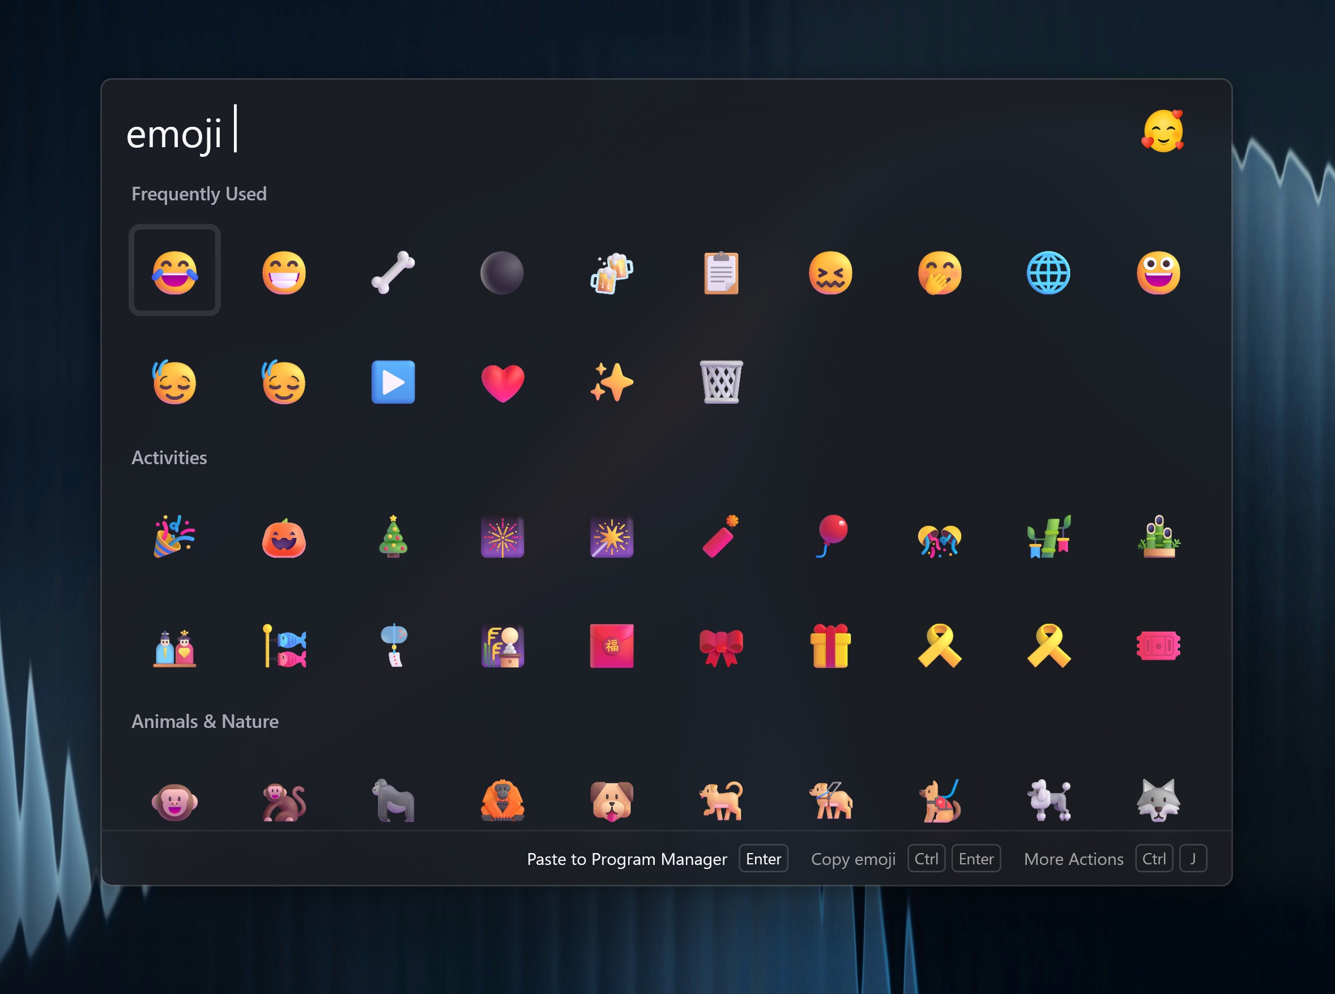Pick the Christmas tree emoji
The width and height of the screenshot is (1335, 994).
(393, 536)
